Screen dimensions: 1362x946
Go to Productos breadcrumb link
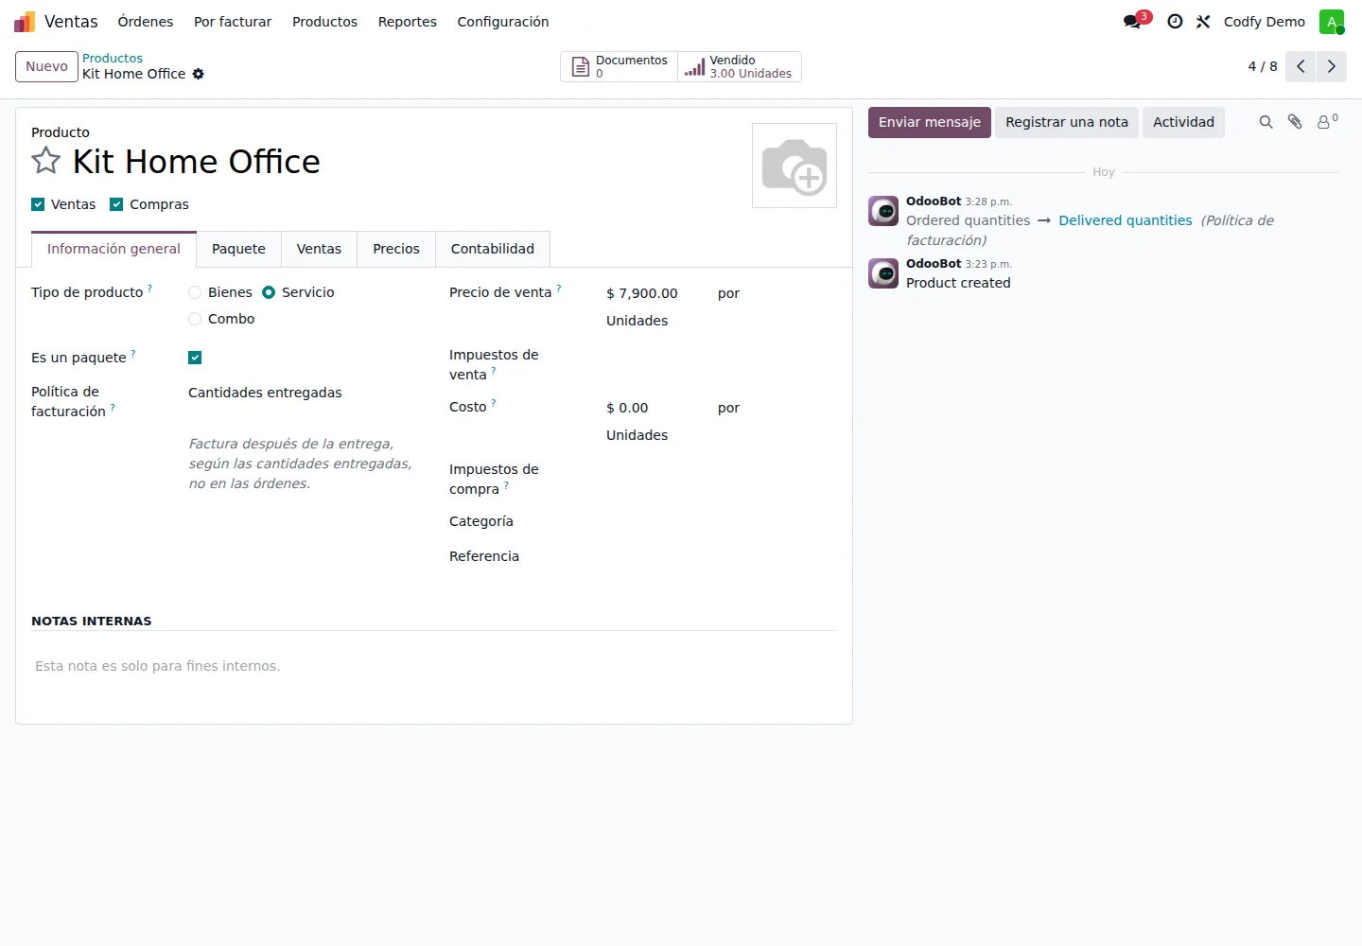[113, 59]
